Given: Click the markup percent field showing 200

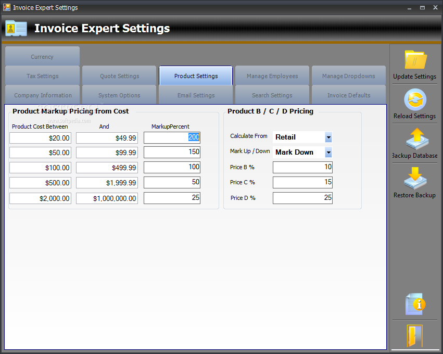Looking at the screenshot, I should point(172,137).
